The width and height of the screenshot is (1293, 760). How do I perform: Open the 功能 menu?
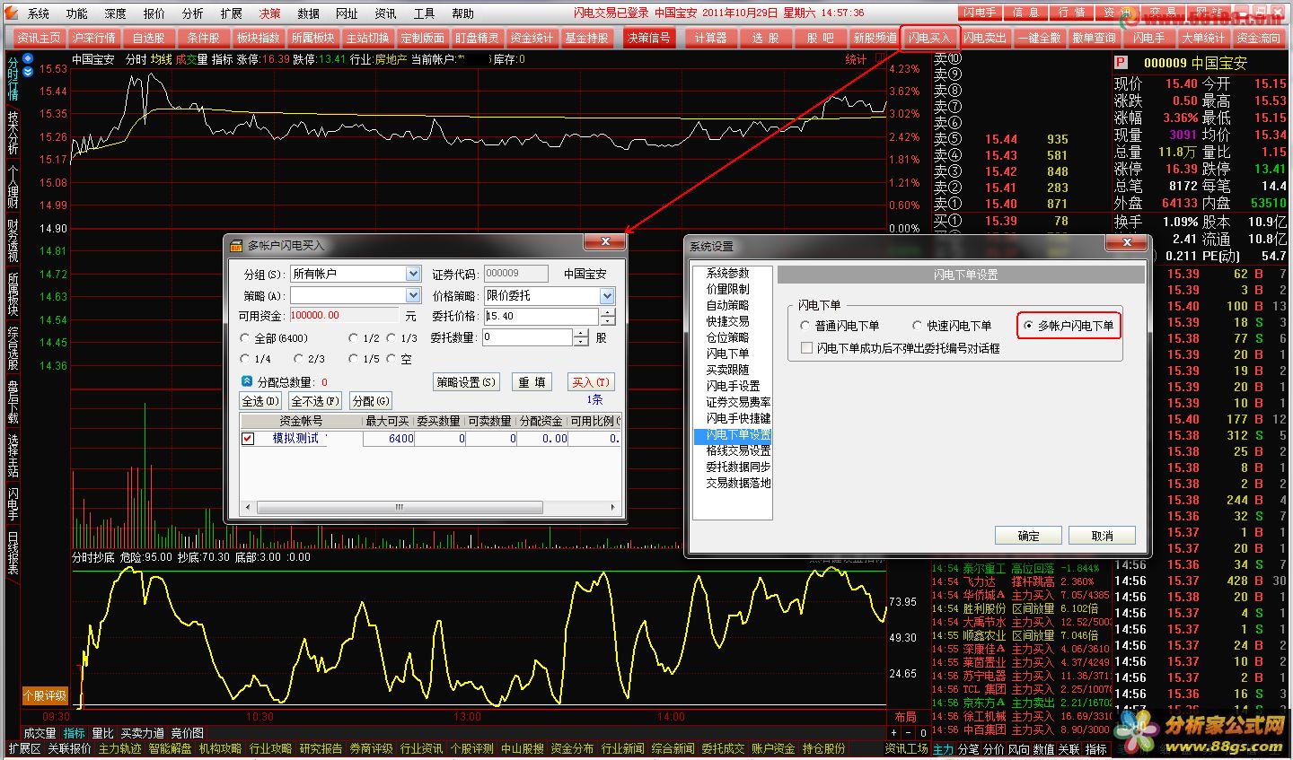[77, 13]
